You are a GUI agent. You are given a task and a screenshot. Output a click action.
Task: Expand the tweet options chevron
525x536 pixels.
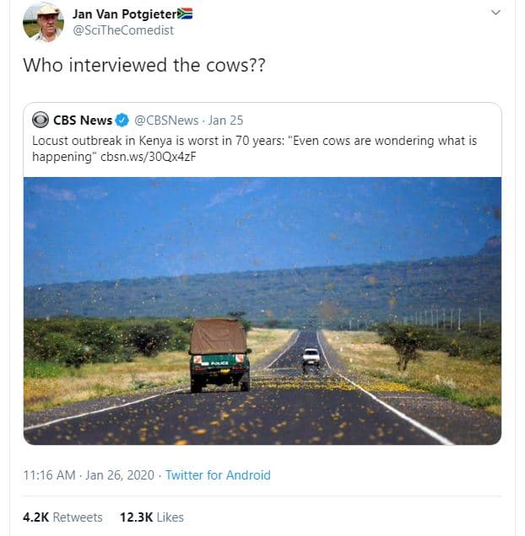(x=495, y=13)
